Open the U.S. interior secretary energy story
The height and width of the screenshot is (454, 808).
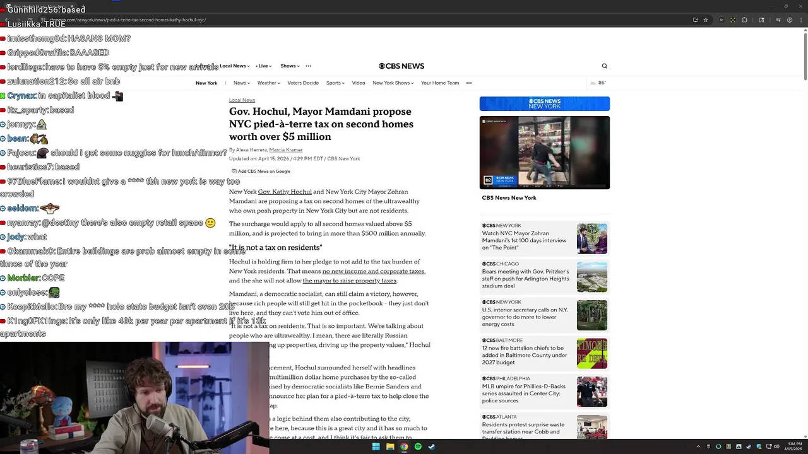coord(525,317)
